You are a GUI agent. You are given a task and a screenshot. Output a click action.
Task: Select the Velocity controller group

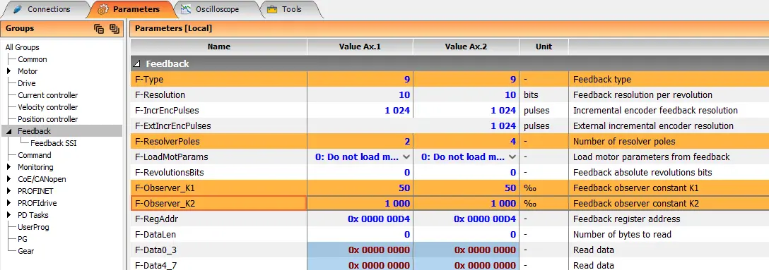[47, 107]
